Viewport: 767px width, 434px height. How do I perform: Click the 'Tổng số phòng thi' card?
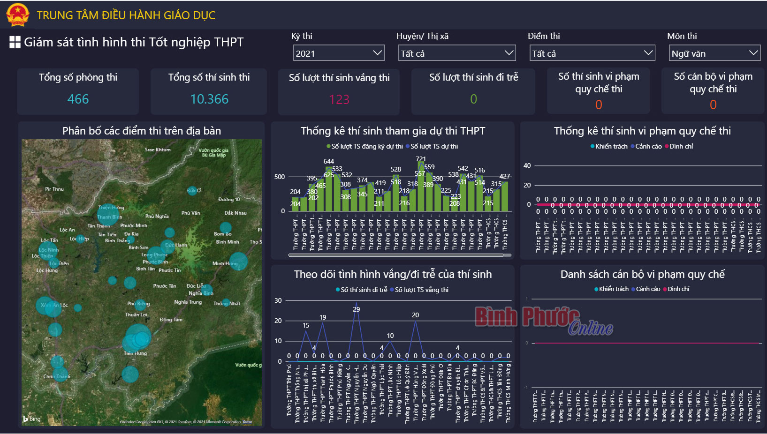(78, 91)
